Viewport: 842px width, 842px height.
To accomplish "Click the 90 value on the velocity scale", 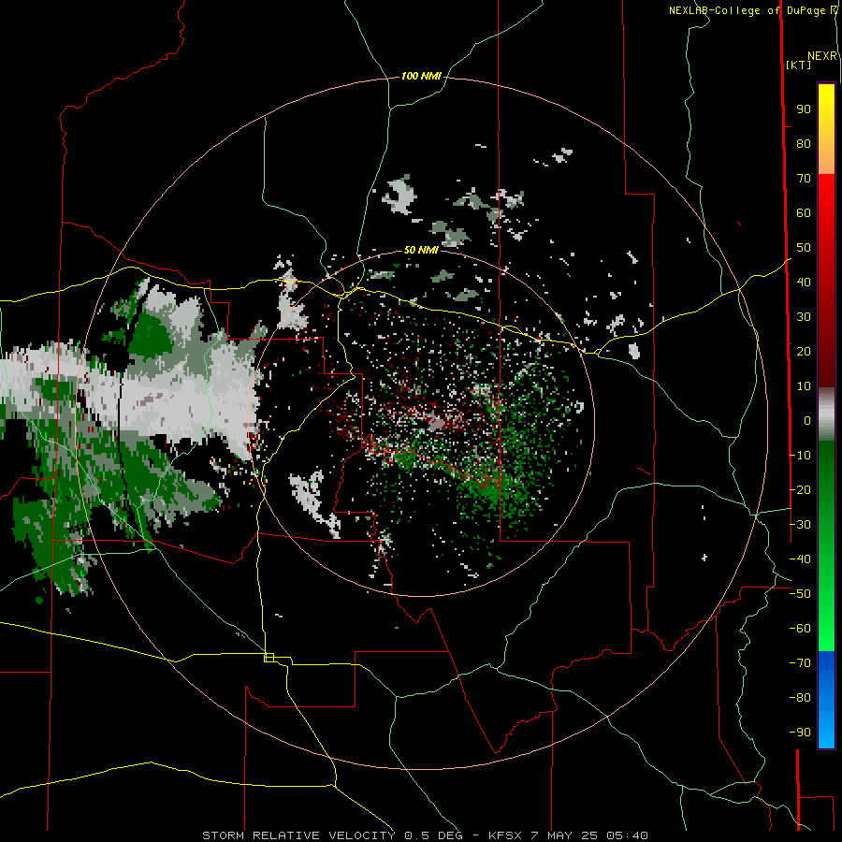I will tap(804, 109).
